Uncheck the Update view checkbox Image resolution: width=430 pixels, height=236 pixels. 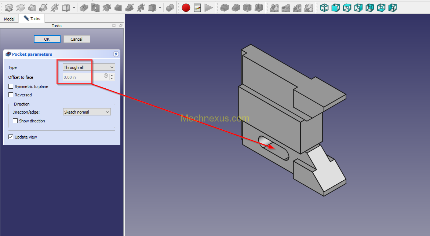(x=11, y=137)
